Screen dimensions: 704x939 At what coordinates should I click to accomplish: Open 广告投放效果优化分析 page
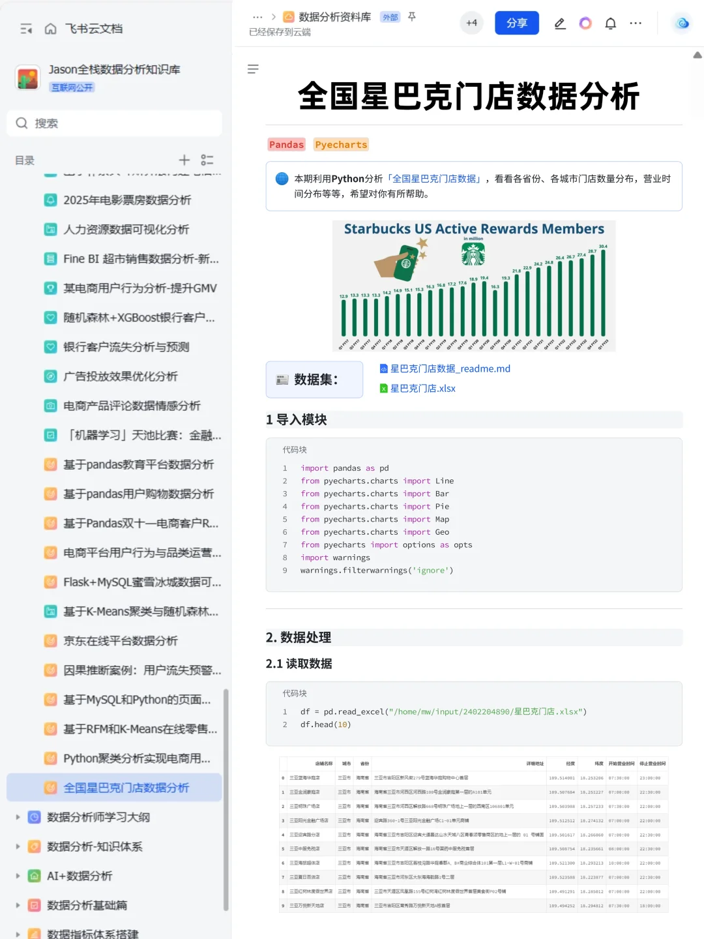click(120, 376)
